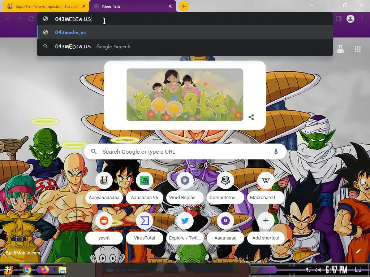Screen dimensions: 370x277
Task: Click the address bar containing 043MEDIA.US
Action: click(x=185, y=19)
